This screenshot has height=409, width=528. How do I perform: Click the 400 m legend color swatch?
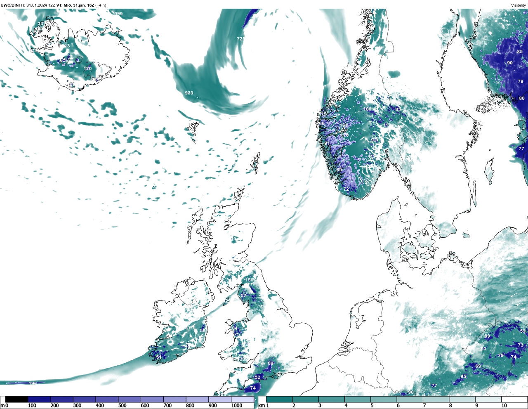[x=107, y=400]
